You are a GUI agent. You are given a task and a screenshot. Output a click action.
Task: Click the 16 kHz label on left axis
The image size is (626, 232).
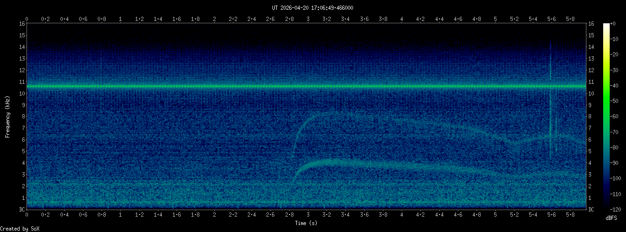point(21,24)
